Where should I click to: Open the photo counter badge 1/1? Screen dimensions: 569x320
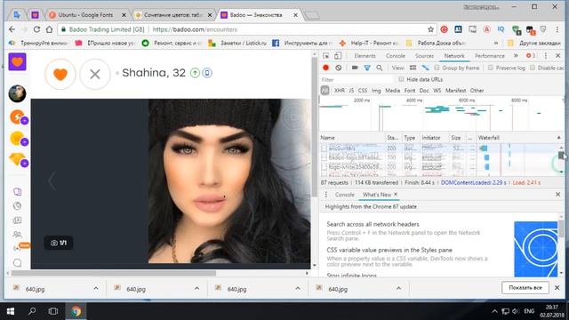(59, 243)
